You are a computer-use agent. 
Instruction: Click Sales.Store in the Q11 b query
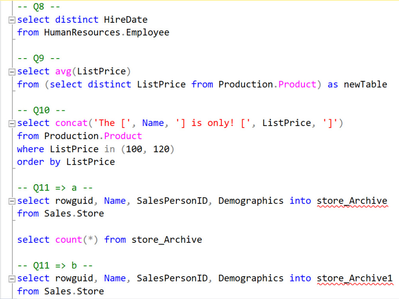(x=74, y=291)
